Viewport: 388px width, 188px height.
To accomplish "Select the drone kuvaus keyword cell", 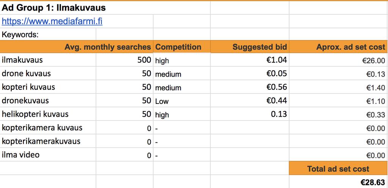I will coord(48,74).
